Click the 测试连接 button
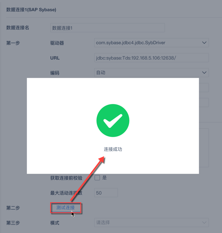222x233 pixels. click(65, 208)
